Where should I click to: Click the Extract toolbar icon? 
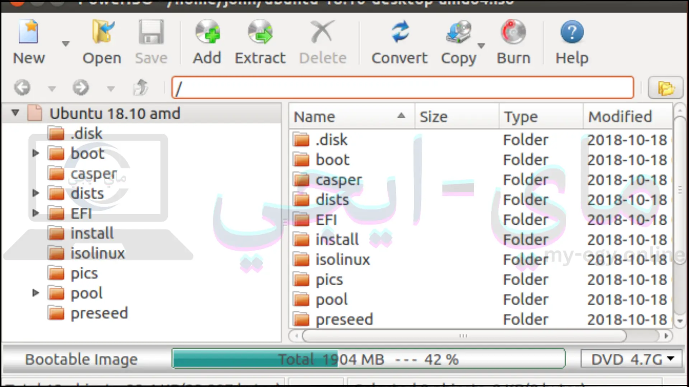tap(260, 32)
